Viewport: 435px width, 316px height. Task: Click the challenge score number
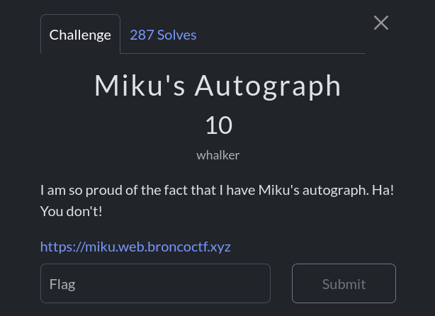point(218,126)
